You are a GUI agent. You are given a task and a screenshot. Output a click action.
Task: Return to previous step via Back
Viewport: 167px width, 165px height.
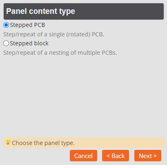(x=116, y=156)
